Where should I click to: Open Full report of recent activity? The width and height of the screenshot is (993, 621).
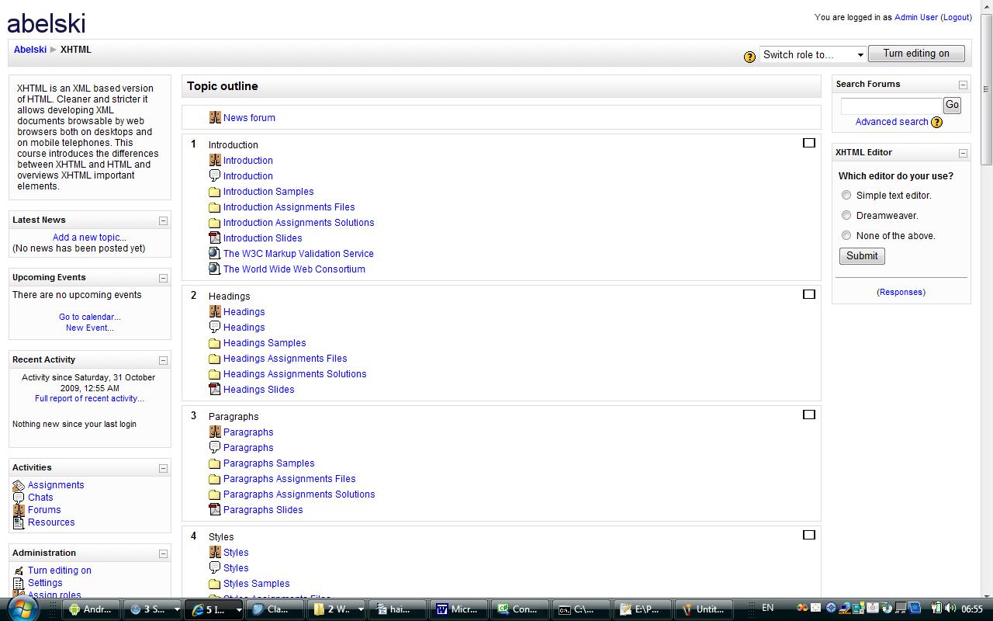(89, 398)
